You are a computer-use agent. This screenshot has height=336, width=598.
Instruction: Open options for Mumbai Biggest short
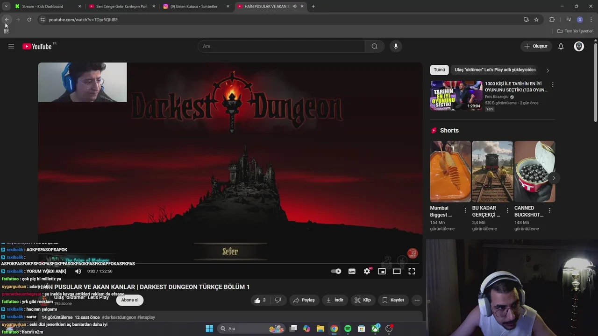[x=465, y=210]
